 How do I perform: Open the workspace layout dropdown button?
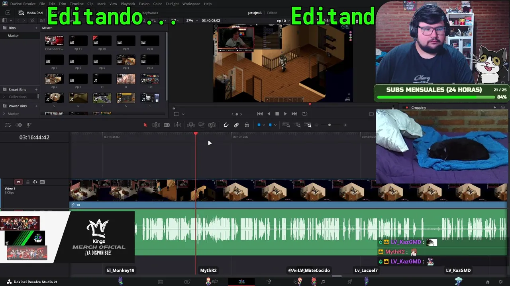8,13
